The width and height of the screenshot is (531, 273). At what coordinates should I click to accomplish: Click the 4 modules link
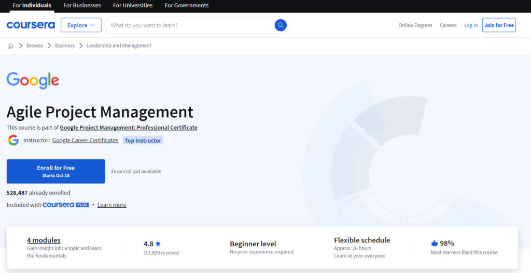pyautogui.click(x=44, y=240)
